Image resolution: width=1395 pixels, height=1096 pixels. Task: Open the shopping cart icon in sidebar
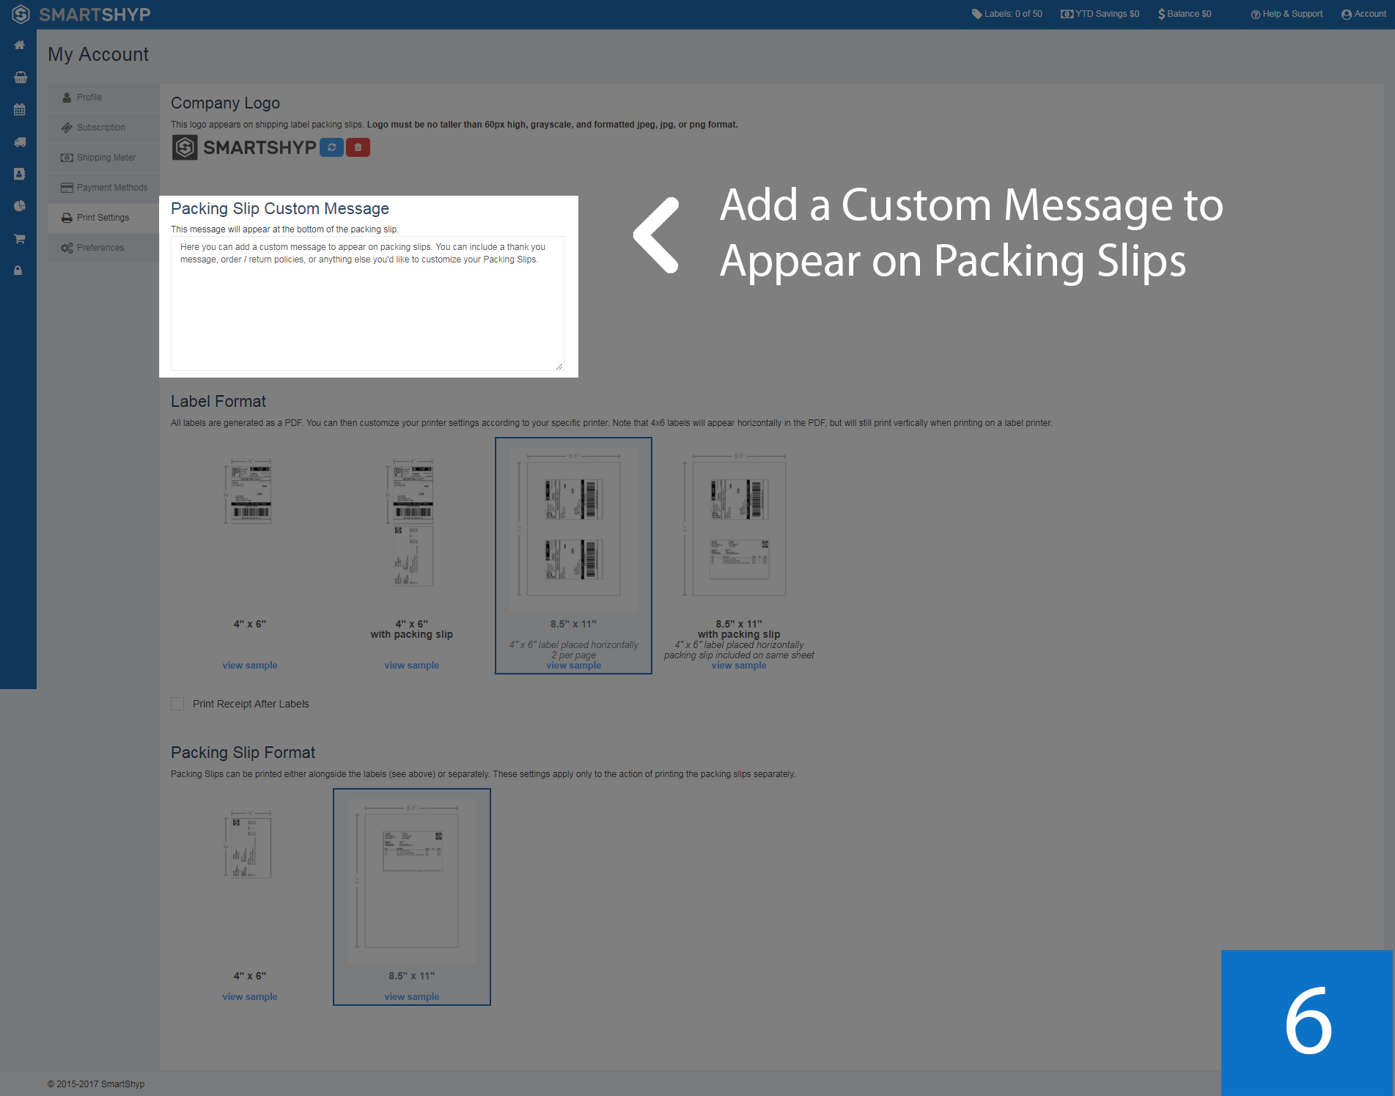pyautogui.click(x=20, y=239)
